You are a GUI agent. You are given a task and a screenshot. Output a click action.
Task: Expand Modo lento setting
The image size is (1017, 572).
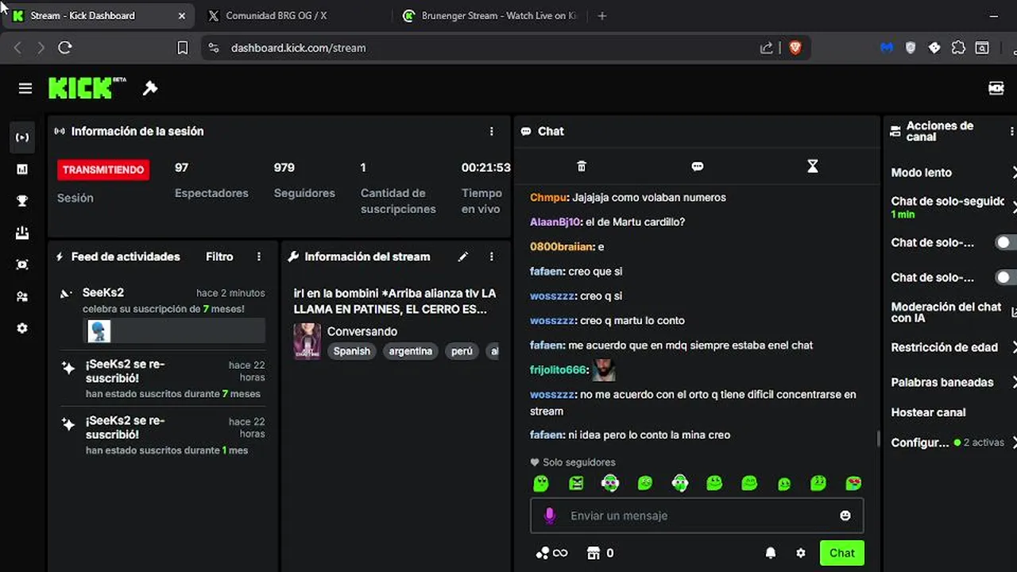[953, 172]
